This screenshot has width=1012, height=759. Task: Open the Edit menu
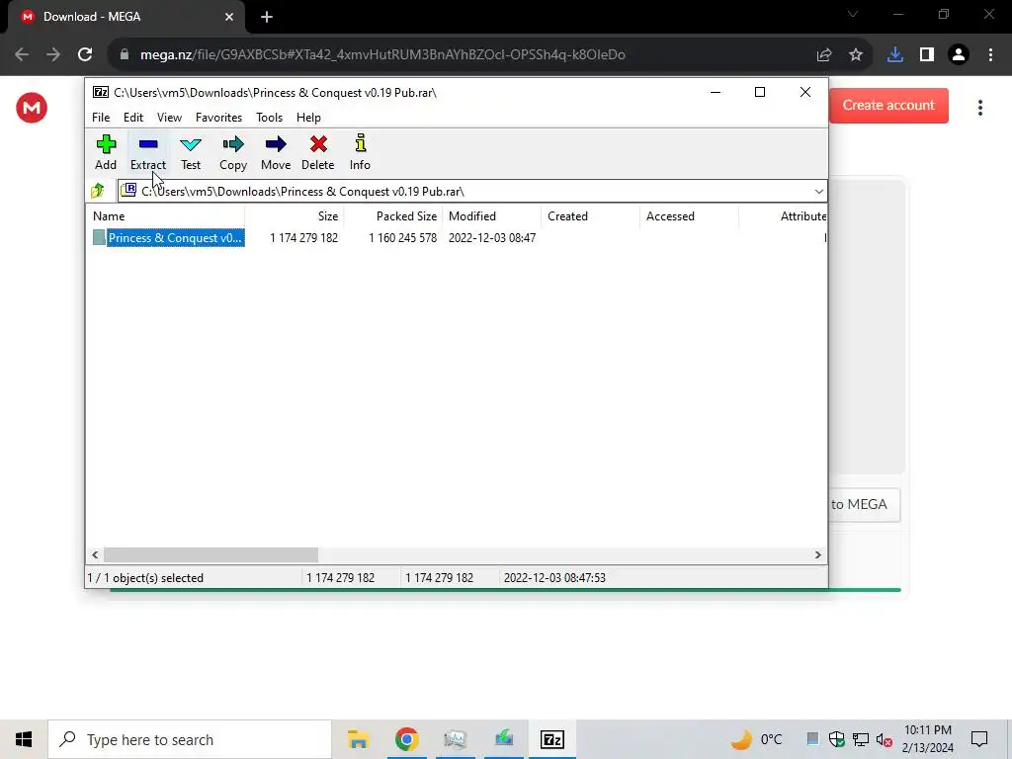133,118
